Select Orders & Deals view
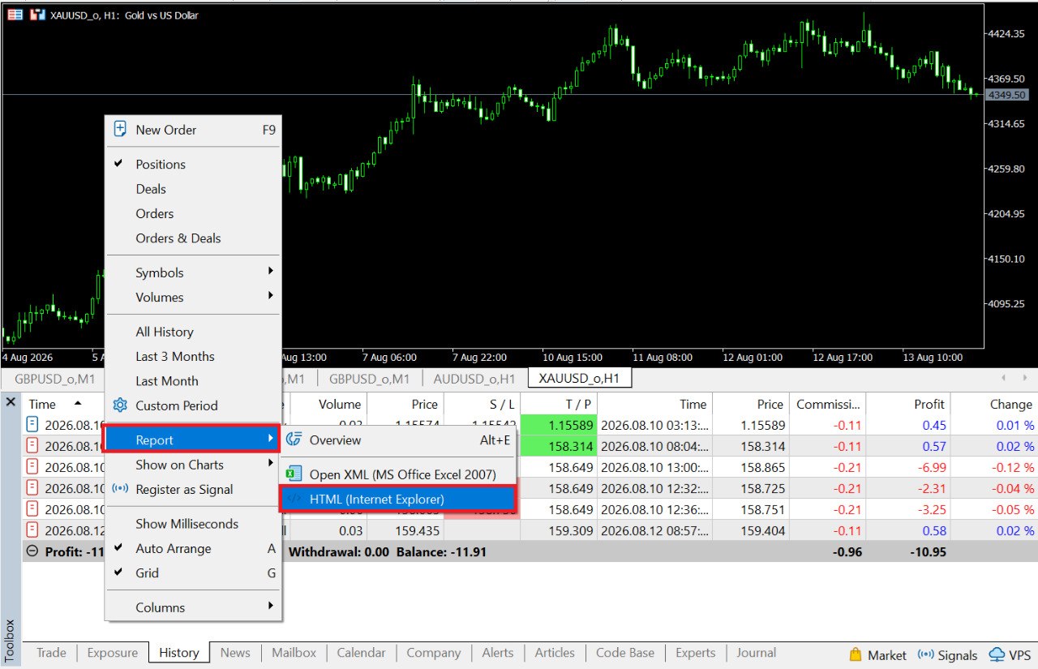This screenshot has height=669, width=1038. coord(193,238)
